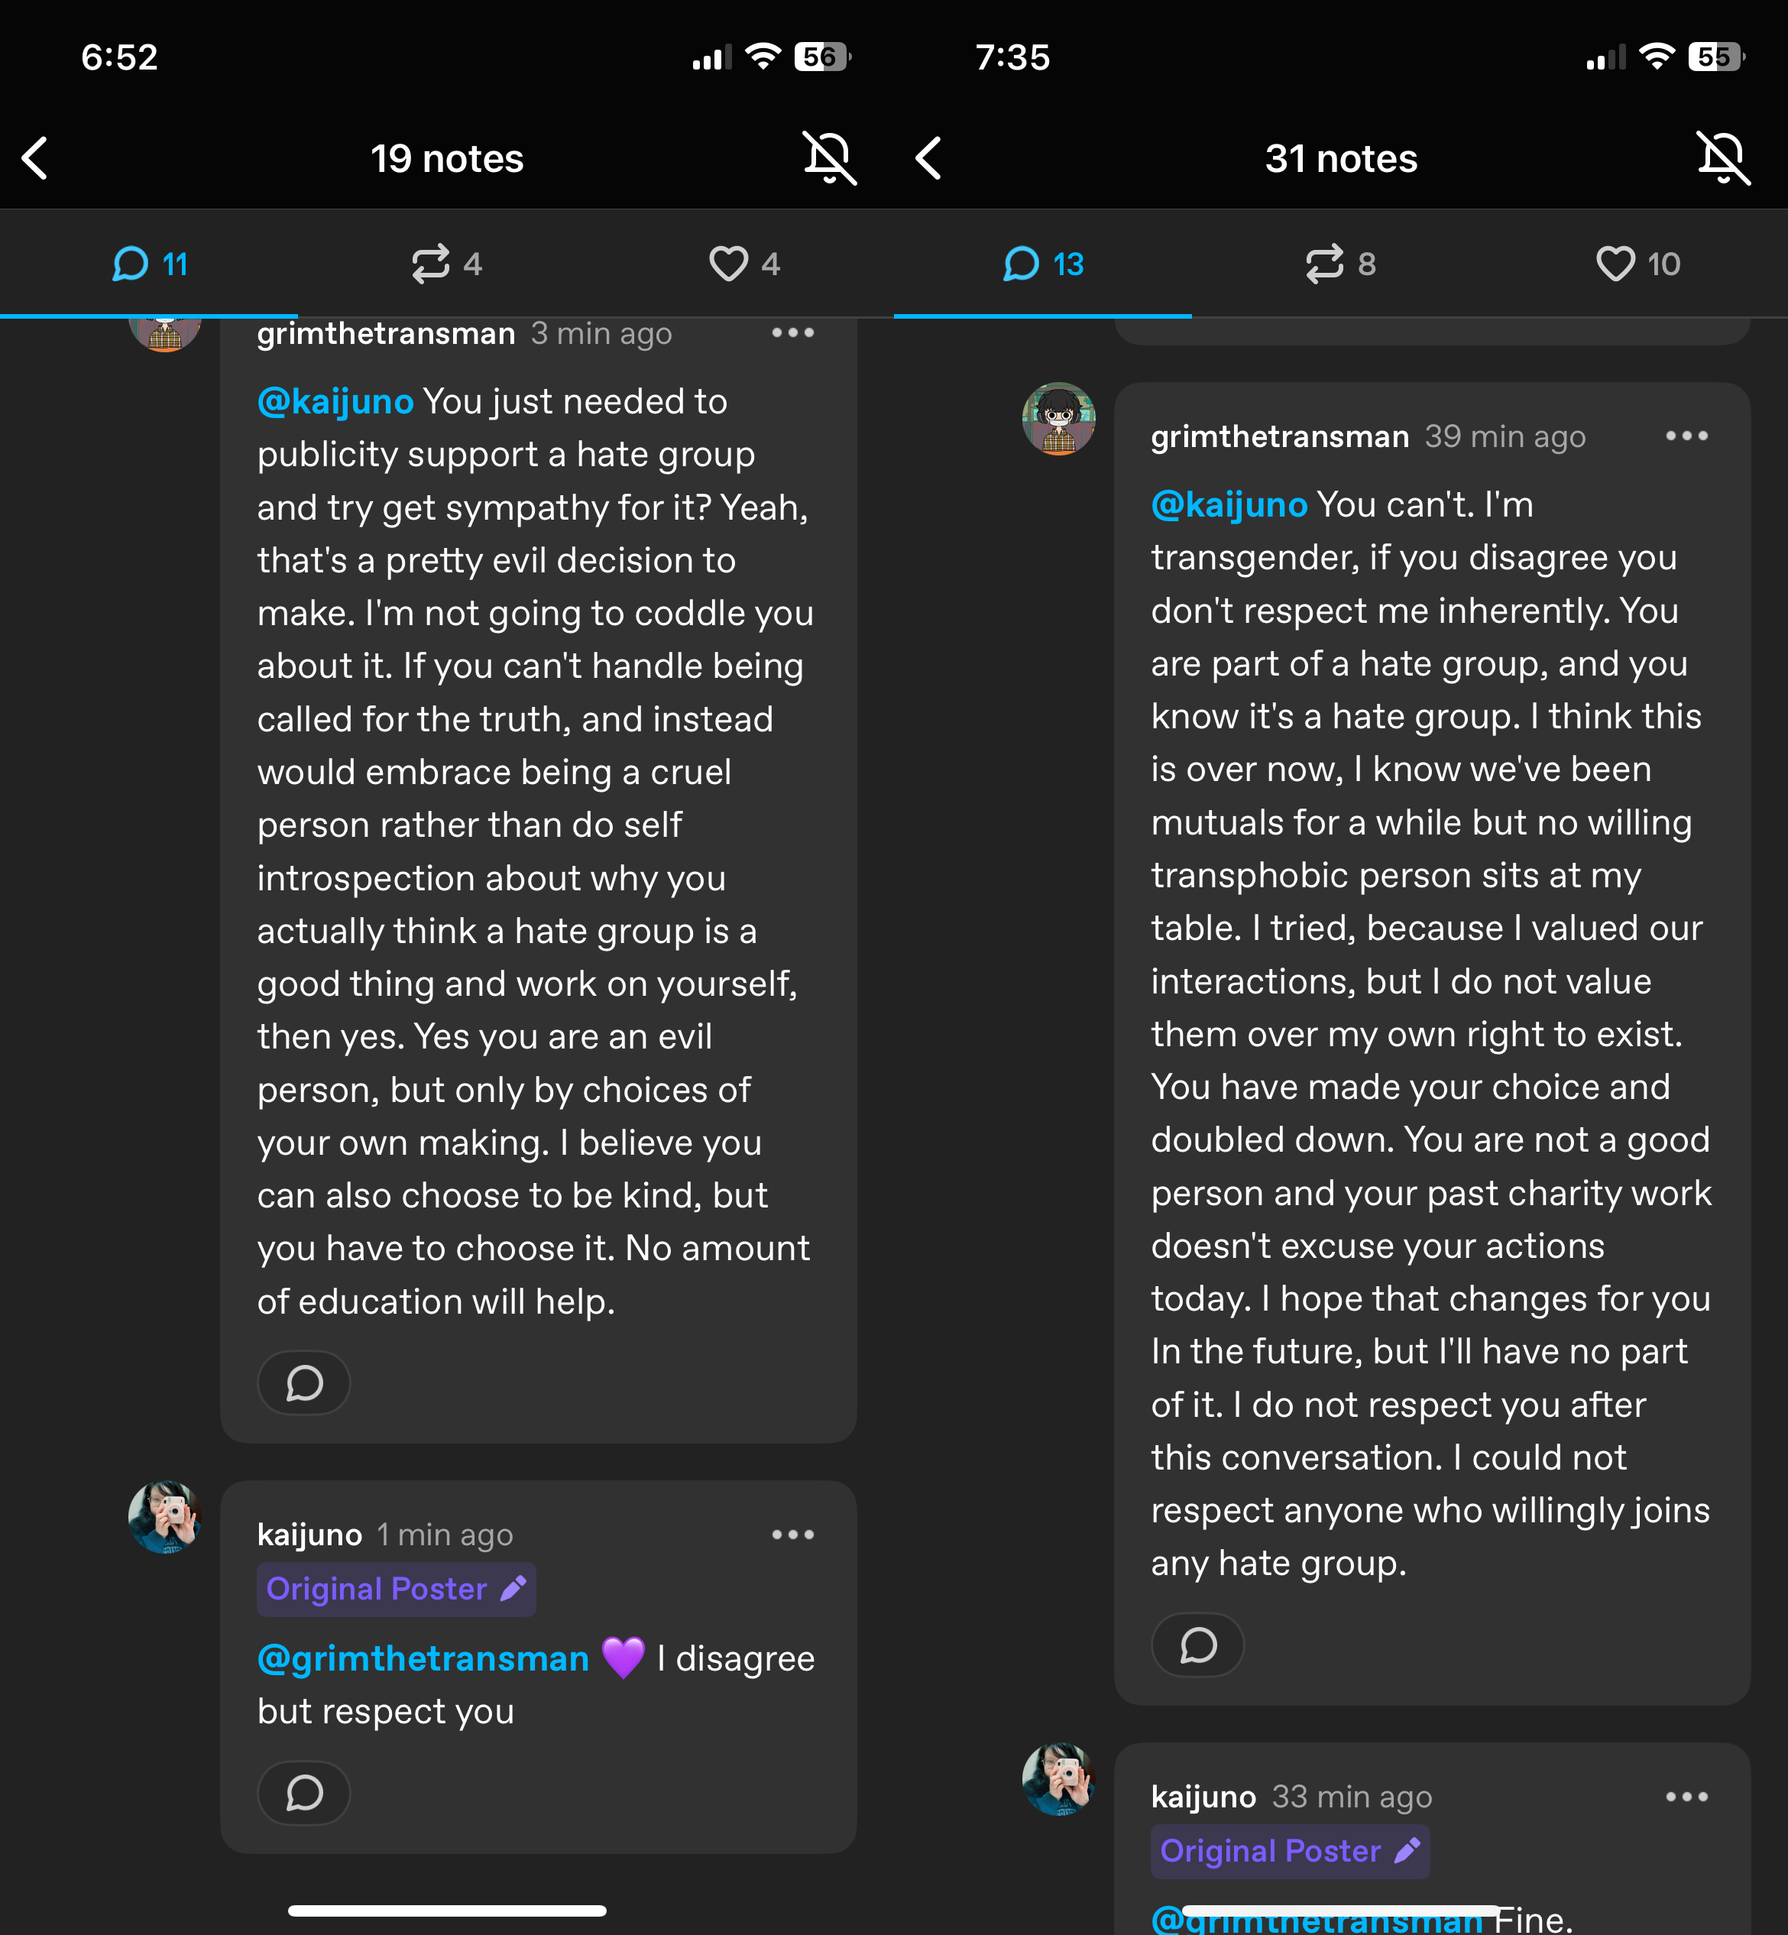Reply to grimthetransman's 3 min ago comment

304,1382
